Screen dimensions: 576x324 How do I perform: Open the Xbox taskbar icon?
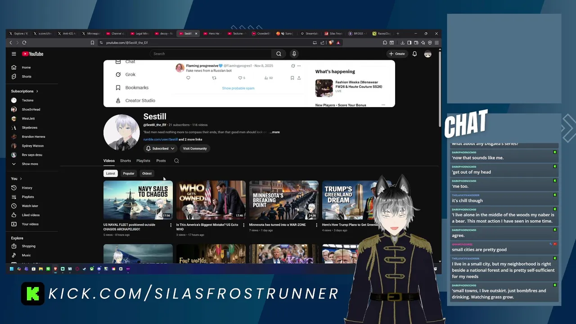[91, 269]
